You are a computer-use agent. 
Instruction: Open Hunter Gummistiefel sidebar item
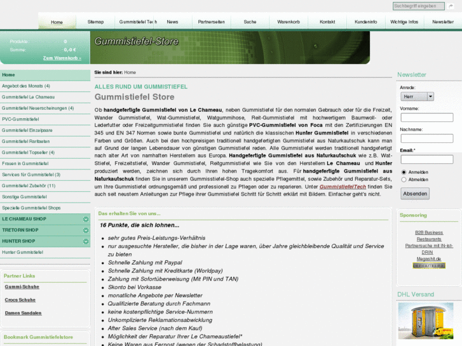[x=45, y=253]
